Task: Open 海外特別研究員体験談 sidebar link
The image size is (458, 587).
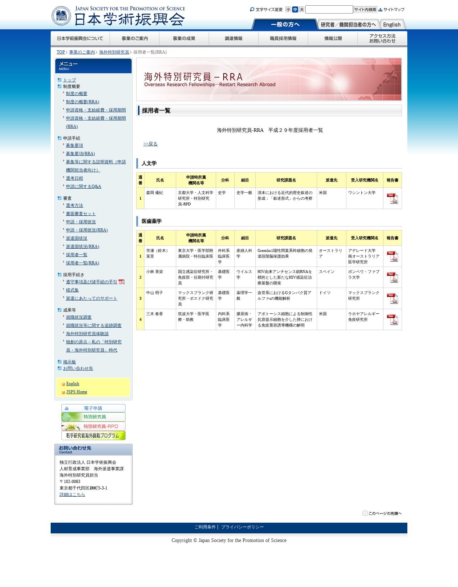Action: [87, 334]
